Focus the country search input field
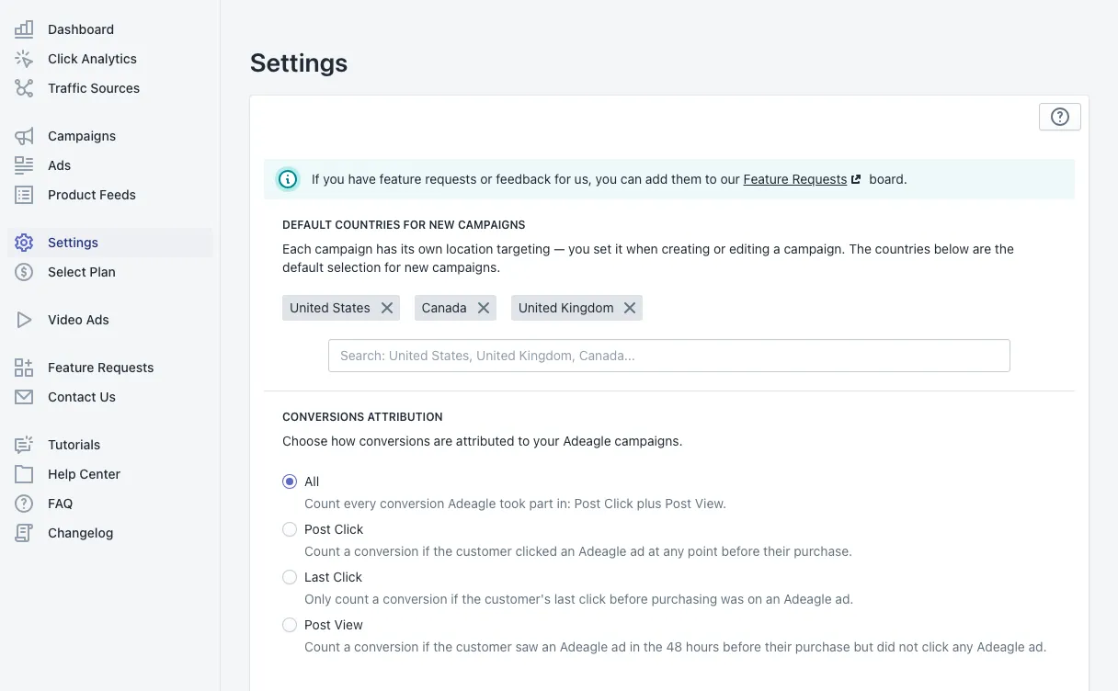The height and width of the screenshot is (691, 1118). (x=669, y=356)
